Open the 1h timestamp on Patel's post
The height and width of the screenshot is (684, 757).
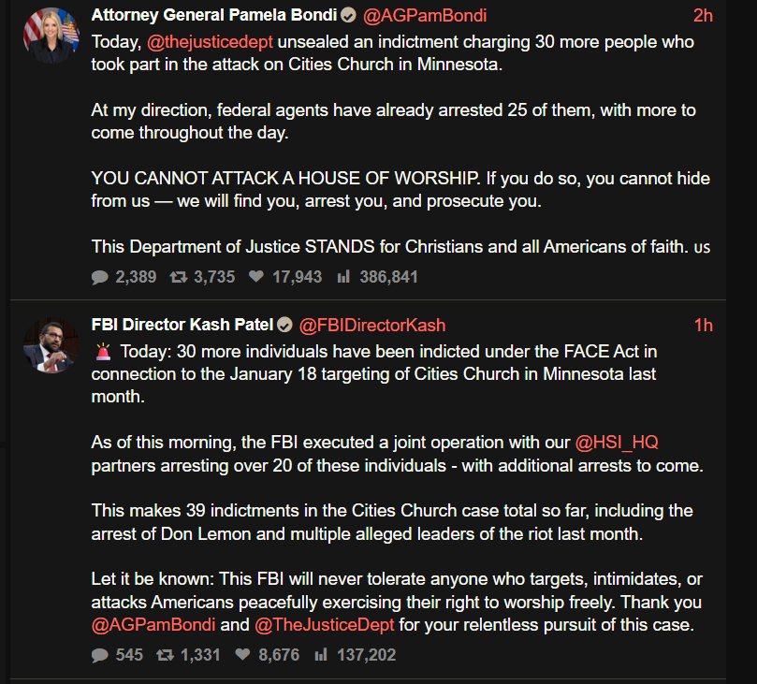pyautogui.click(x=703, y=326)
